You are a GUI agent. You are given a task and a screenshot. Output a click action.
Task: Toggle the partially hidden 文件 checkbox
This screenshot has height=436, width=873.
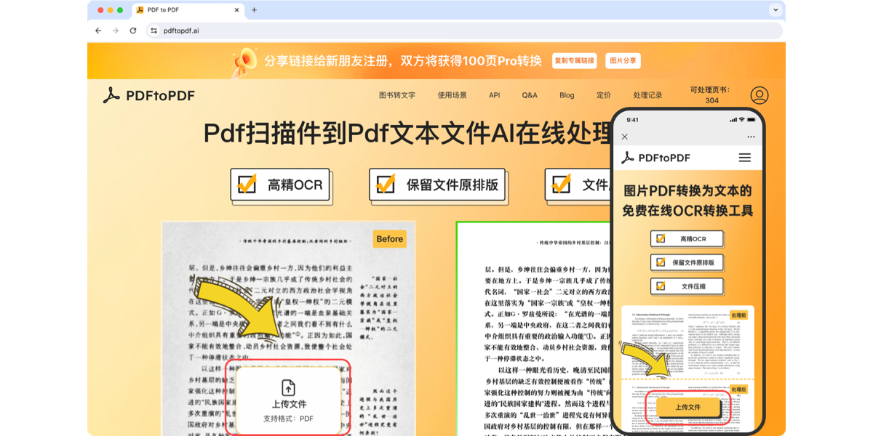(561, 185)
